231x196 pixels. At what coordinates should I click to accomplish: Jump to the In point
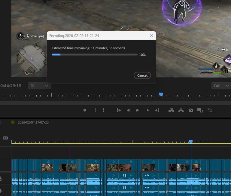[119, 110]
